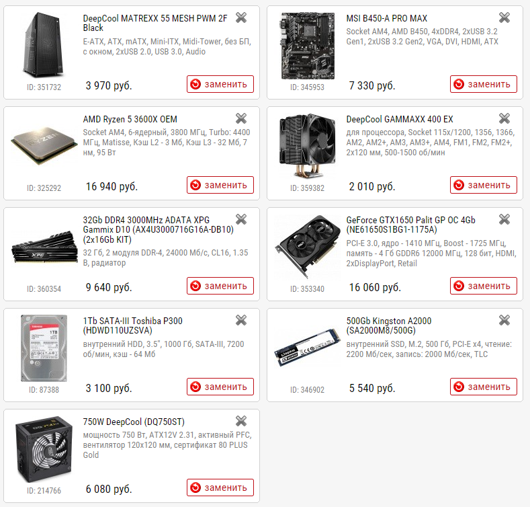Open the Toshiba P300 hard drive image
Screen dimensions: 530x507
pos(44,348)
